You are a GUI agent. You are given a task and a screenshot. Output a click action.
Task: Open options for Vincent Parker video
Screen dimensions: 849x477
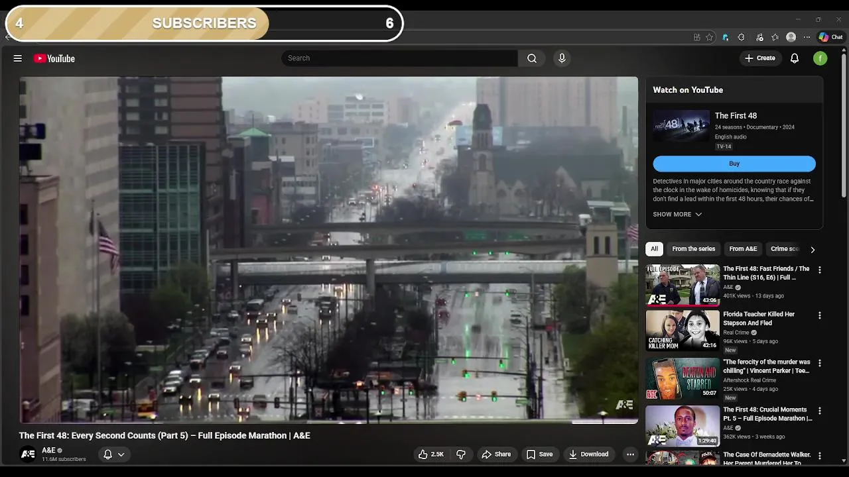(820, 364)
